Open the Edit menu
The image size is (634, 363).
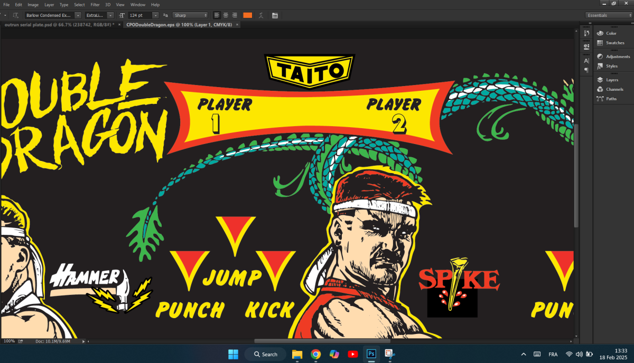pyautogui.click(x=18, y=5)
